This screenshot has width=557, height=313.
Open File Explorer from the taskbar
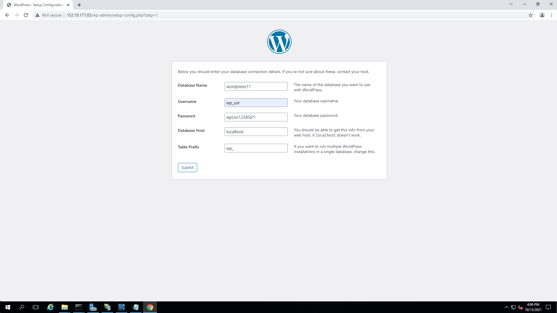point(64,307)
